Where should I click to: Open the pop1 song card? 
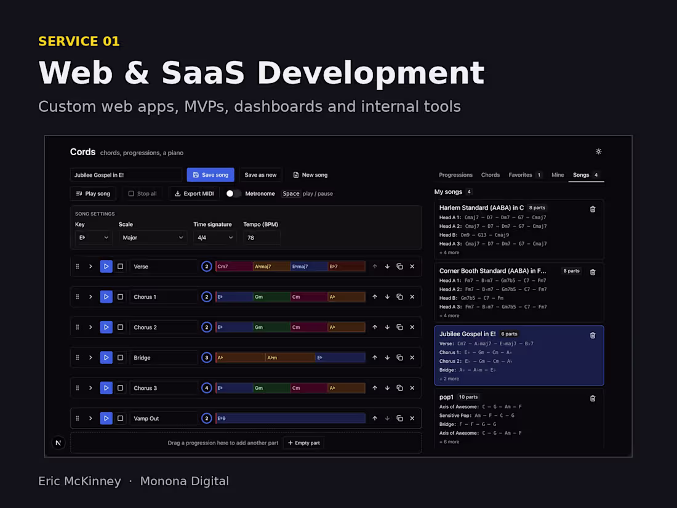tap(519, 419)
